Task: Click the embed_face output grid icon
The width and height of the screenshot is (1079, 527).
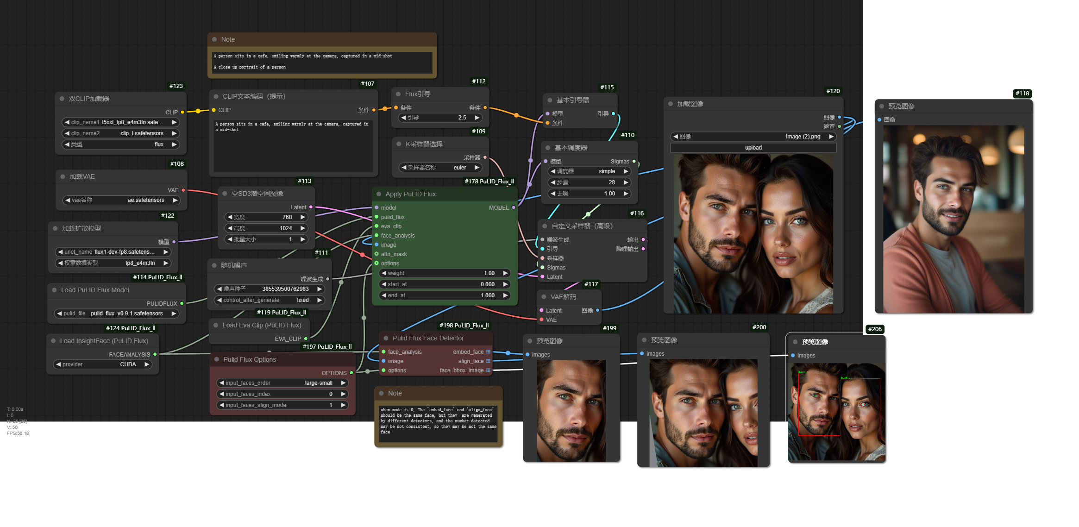Action: [x=488, y=352]
